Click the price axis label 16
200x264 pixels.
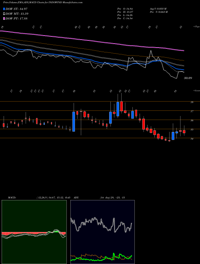[x=192, y=120]
